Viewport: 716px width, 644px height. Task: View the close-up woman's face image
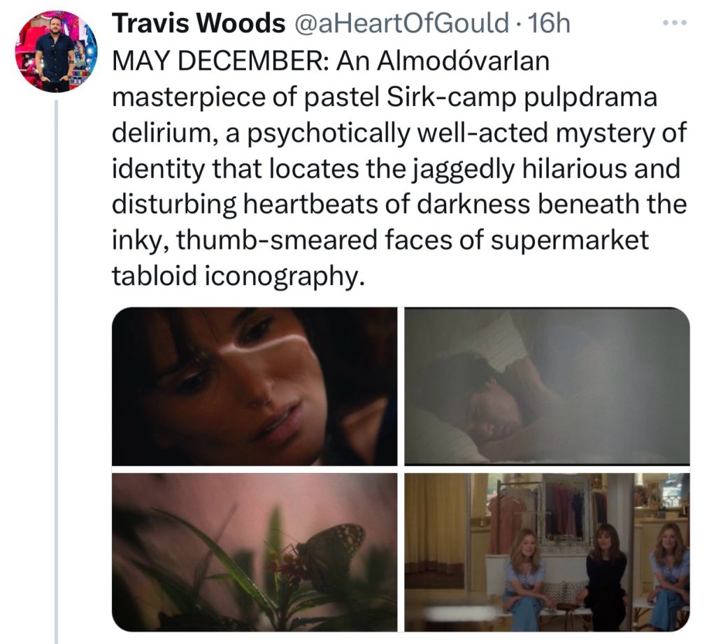click(255, 386)
